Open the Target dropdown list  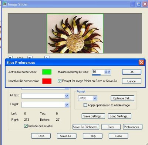tap(67, 105)
